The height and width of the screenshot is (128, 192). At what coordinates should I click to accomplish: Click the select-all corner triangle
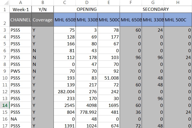coord(5,3)
